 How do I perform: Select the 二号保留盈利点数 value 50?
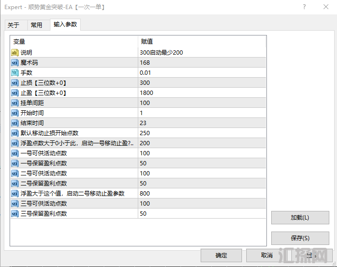(202, 184)
